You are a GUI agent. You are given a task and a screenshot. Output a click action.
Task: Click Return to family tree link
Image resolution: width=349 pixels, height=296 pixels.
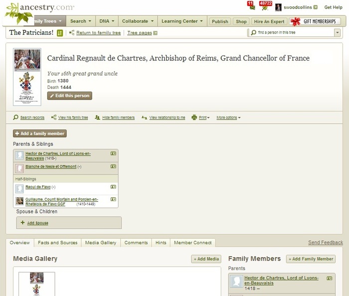(x=98, y=33)
